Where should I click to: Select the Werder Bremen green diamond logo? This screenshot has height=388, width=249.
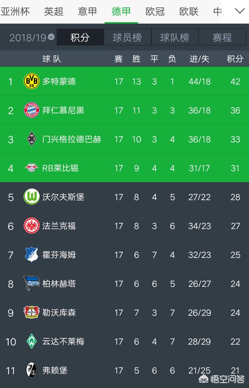click(x=32, y=341)
